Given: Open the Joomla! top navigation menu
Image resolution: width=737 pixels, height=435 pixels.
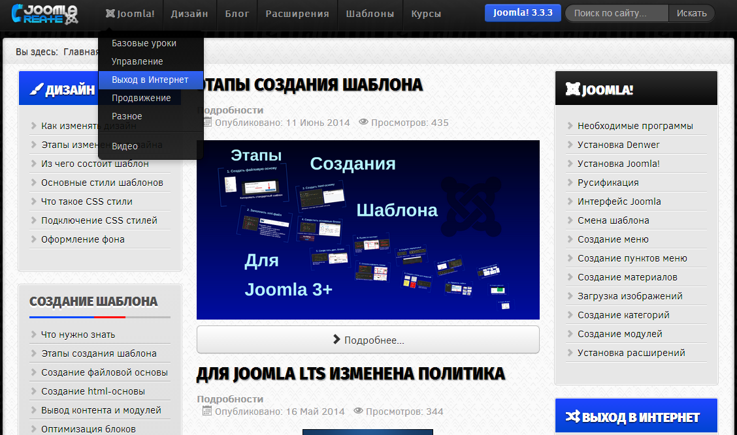Looking at the screenshot, I should pyautogui.click(x=130, y=14).
